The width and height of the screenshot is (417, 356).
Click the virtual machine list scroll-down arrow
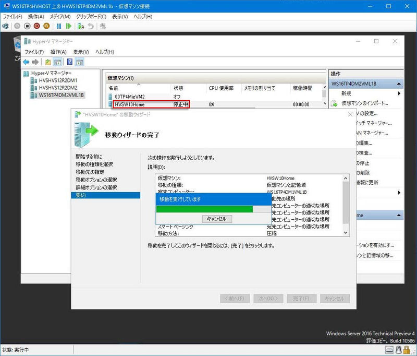click(324, 103)
